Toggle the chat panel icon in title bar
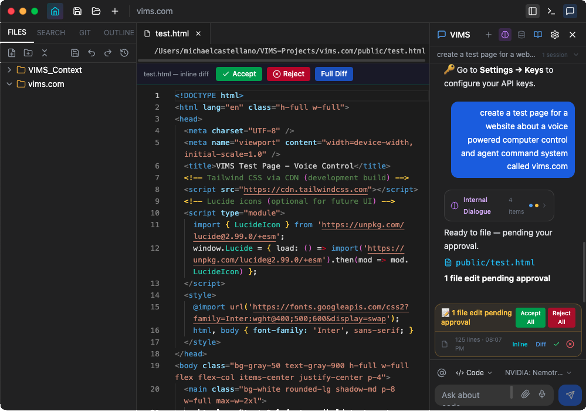Screen dimensions: 586x411 [x=570, y=11]
